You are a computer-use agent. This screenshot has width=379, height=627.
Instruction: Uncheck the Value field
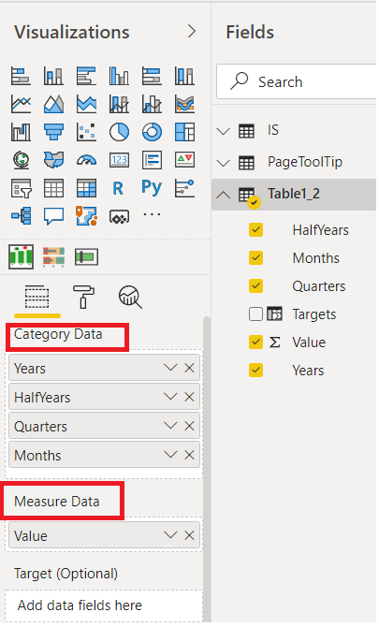[x=255, y=343]
